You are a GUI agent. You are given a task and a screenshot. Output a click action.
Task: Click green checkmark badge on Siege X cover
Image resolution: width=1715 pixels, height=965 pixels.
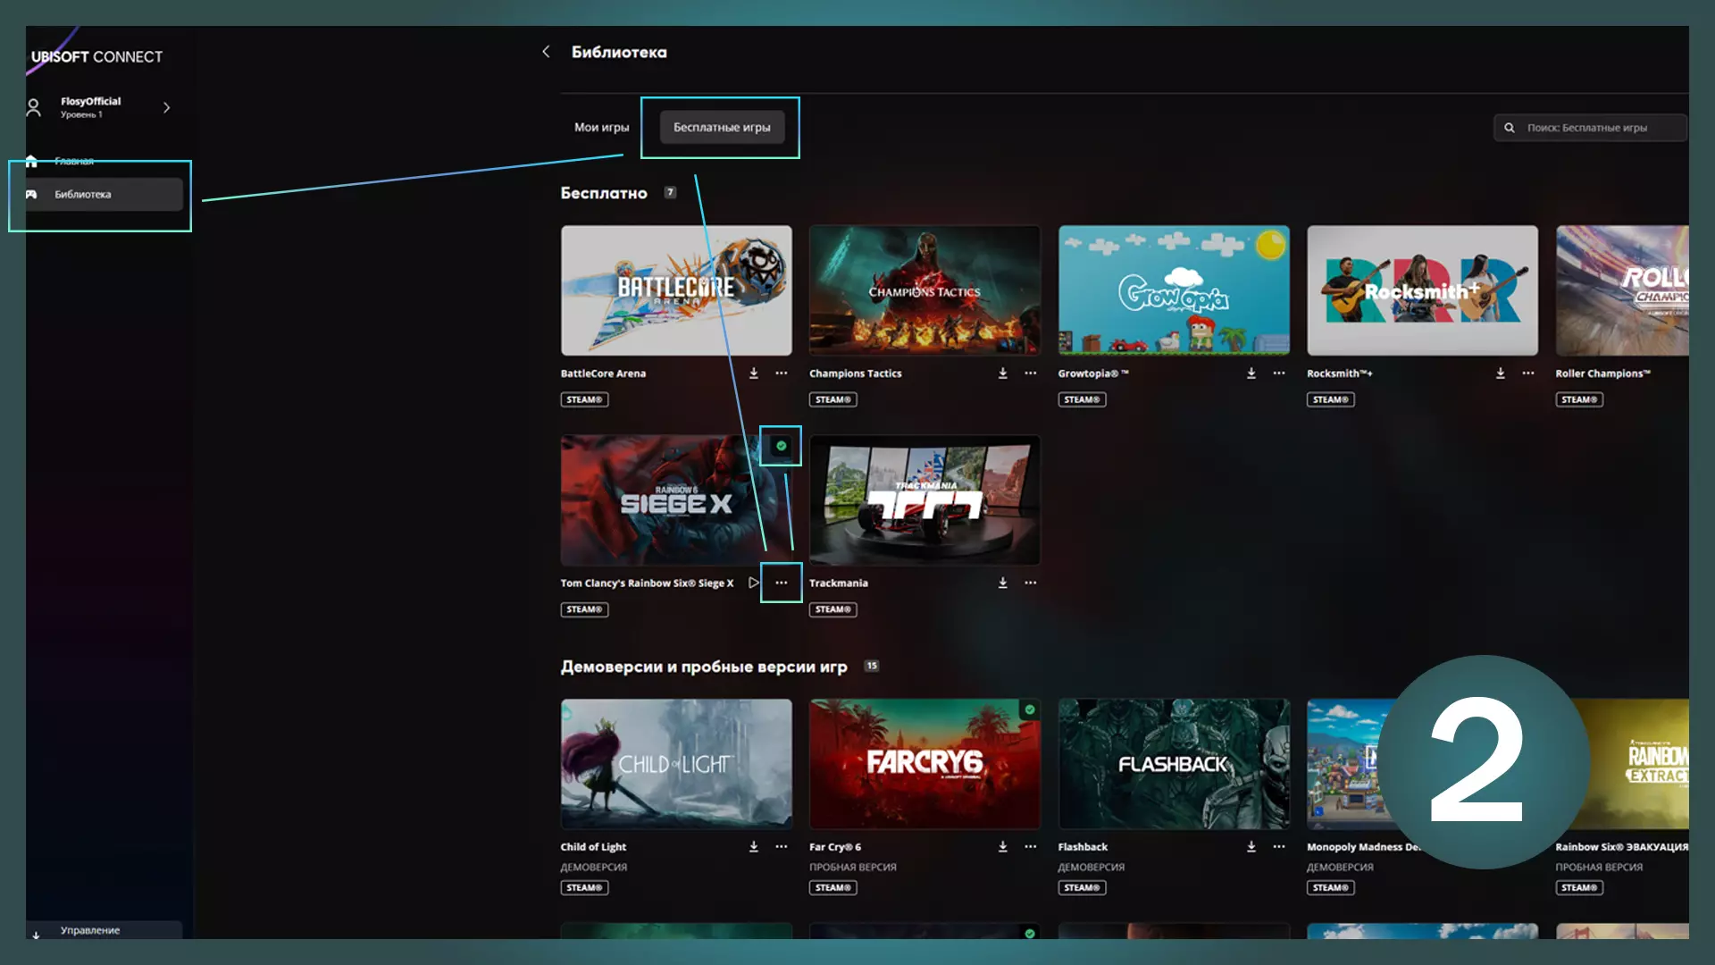click(x=781, y=446)
